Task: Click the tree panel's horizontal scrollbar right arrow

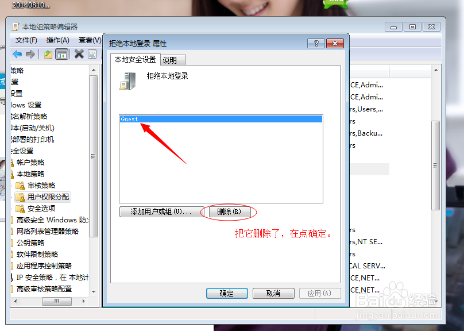Action: 84,302
